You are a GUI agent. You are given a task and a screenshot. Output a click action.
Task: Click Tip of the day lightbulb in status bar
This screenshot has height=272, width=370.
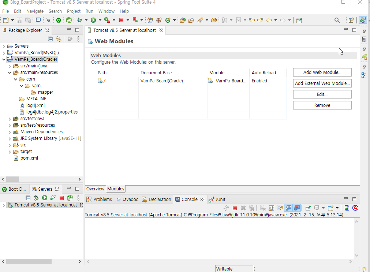[365, 269]
